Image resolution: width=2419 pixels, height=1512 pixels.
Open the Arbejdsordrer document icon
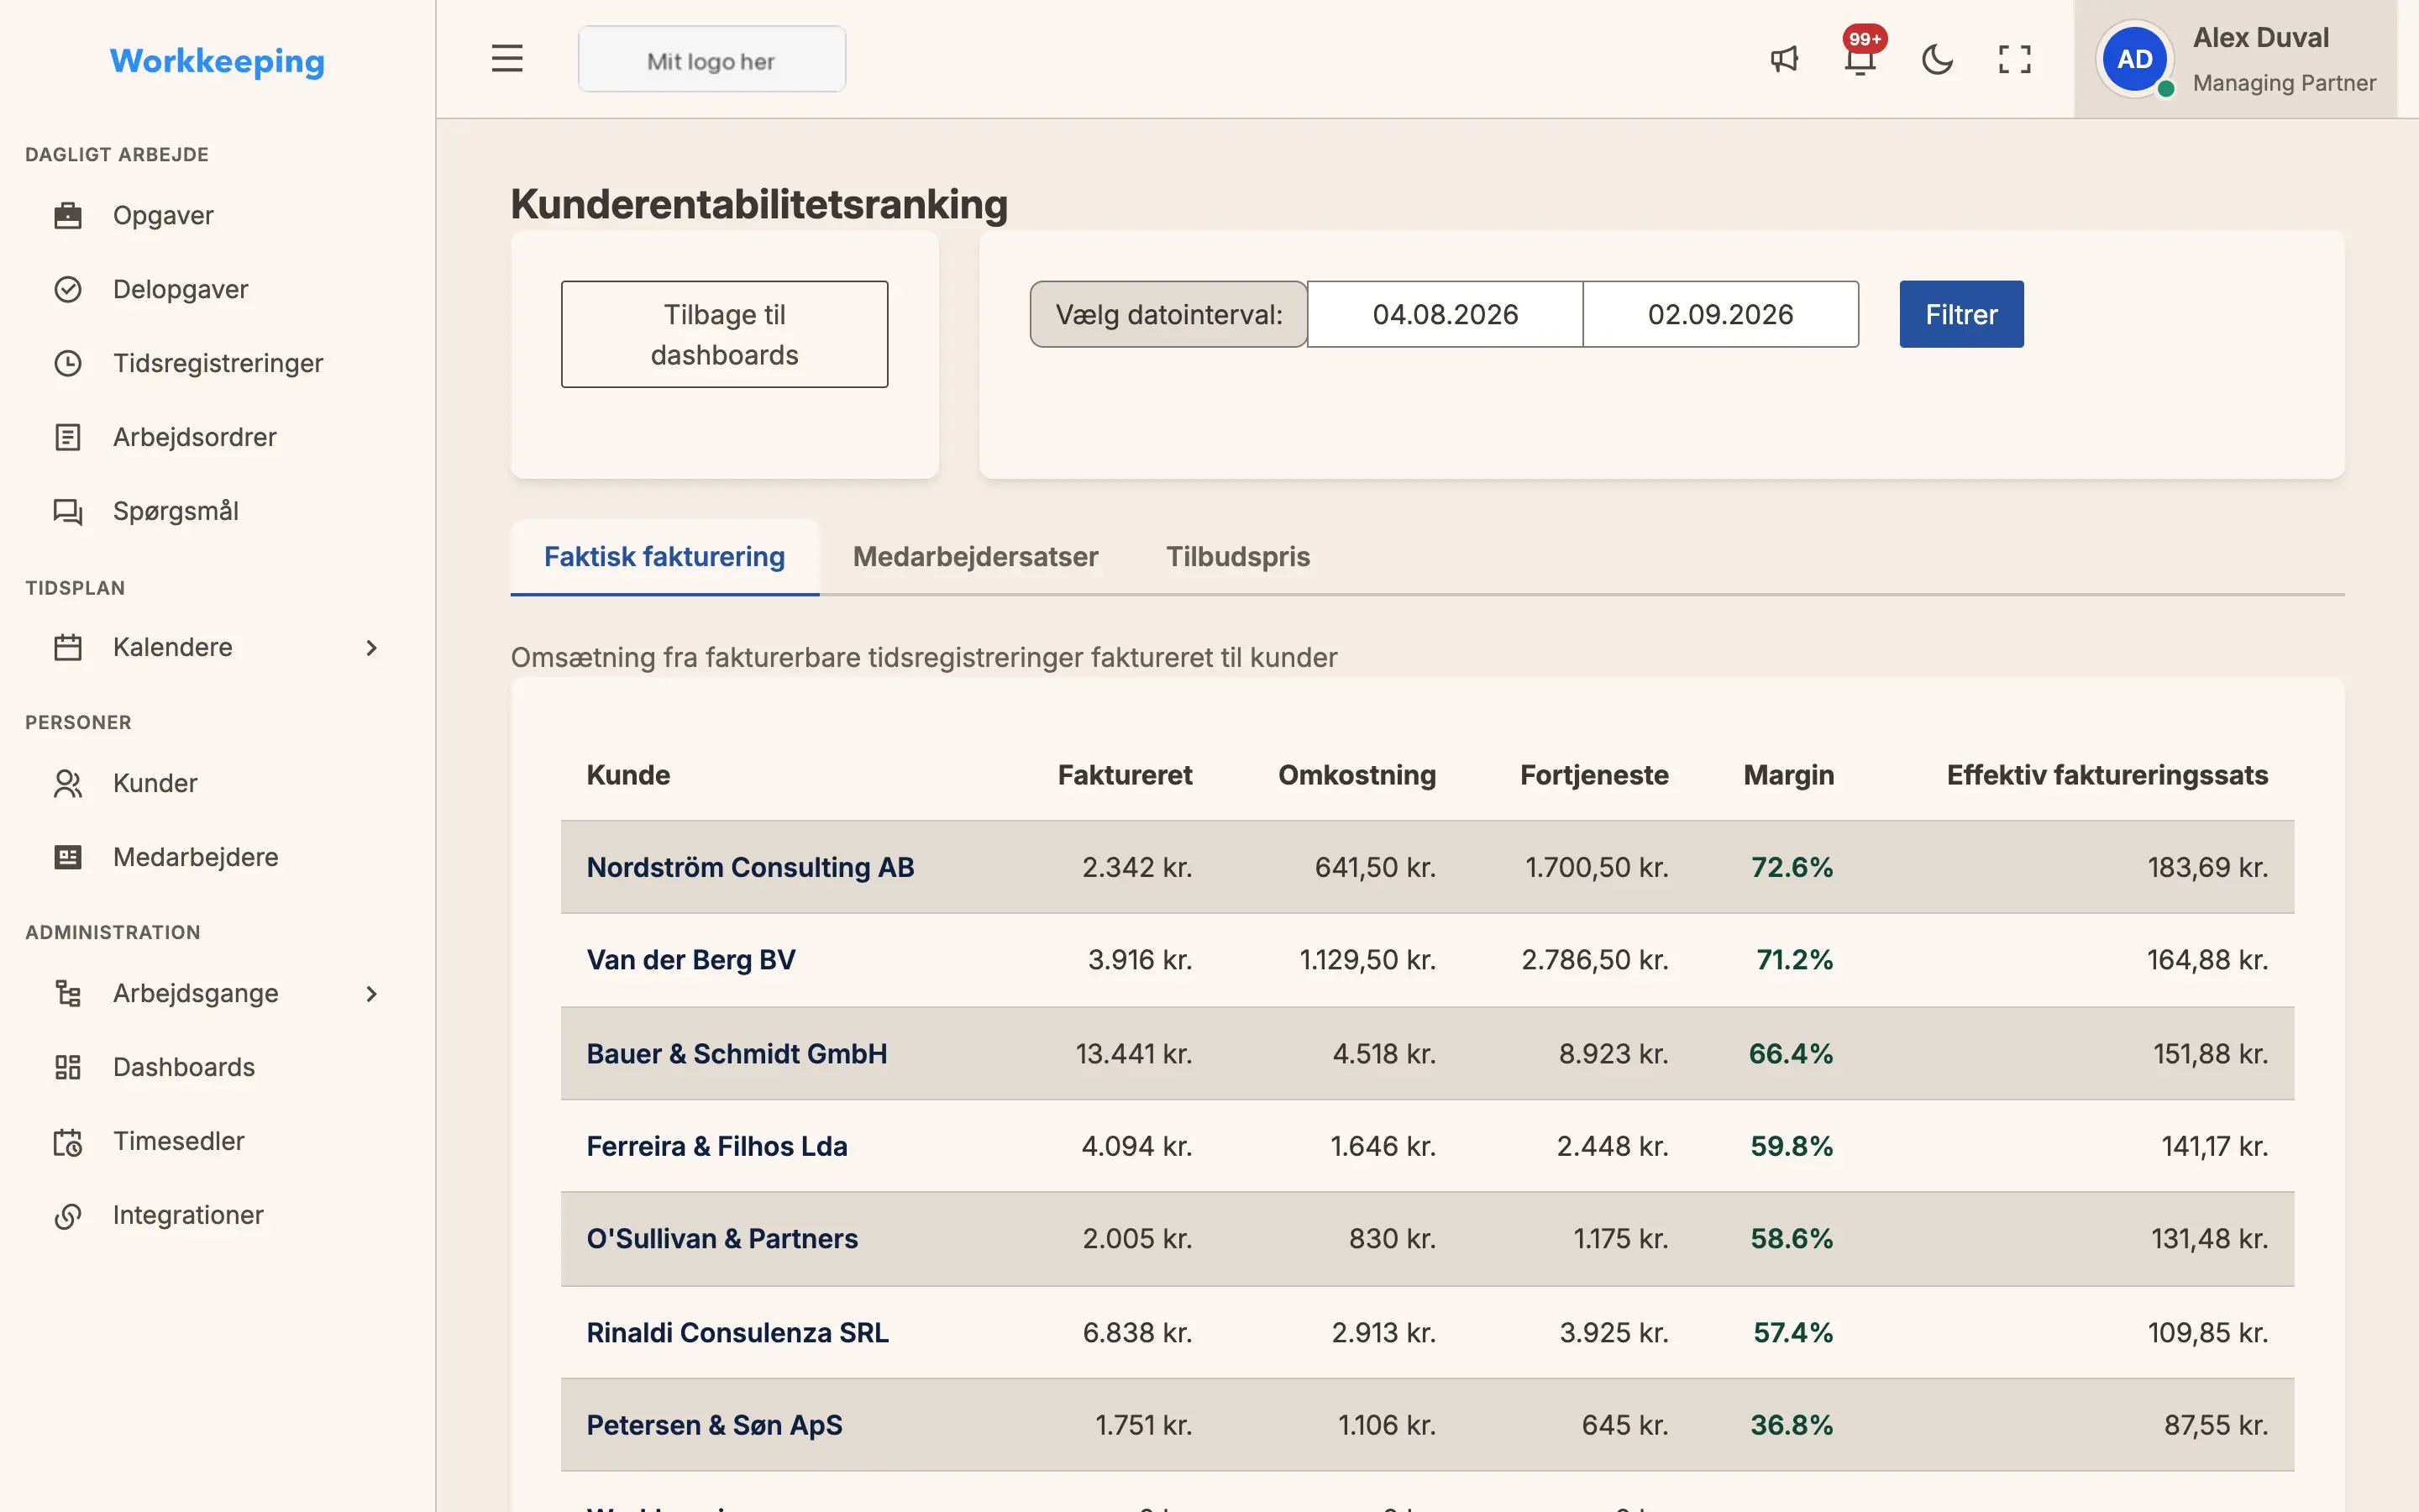(x=67, y=437)
